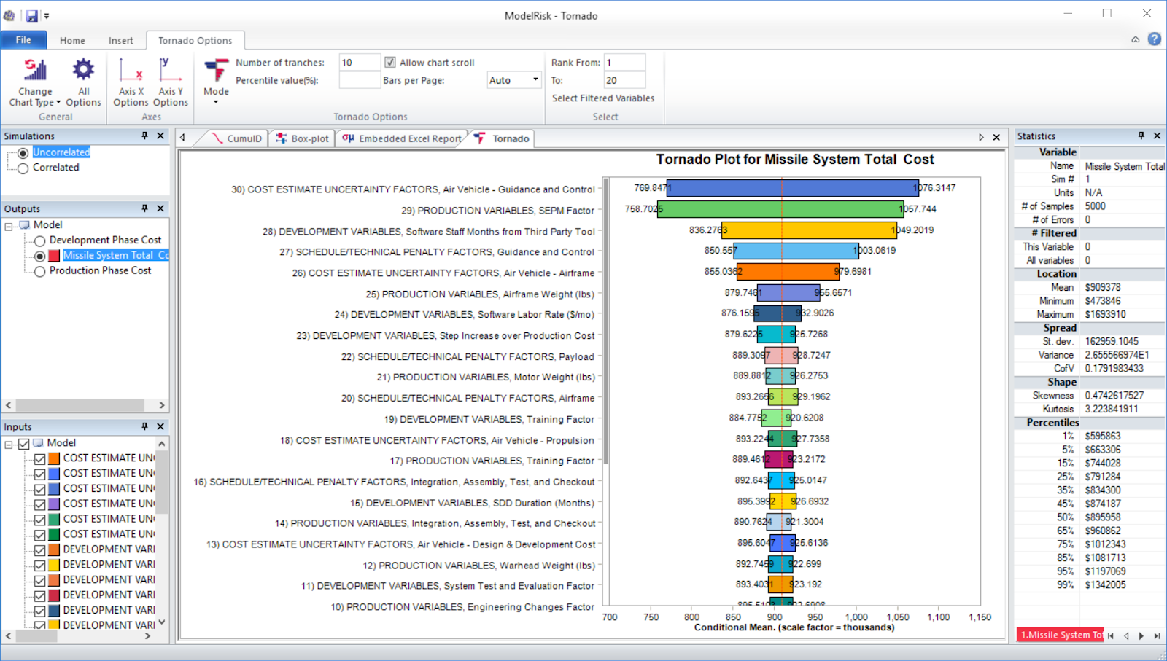Edit the Number of tranches field
1167x661 pixels.
click(359, 62)
